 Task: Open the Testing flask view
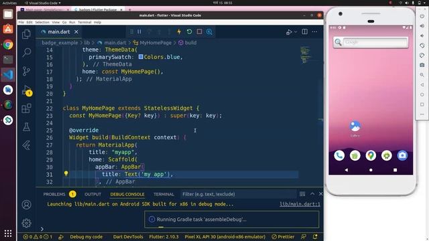(26, 127)
